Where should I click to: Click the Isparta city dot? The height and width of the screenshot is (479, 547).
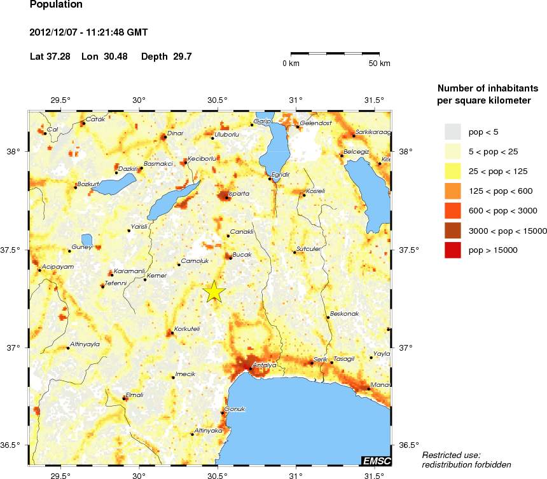[226, 198]
